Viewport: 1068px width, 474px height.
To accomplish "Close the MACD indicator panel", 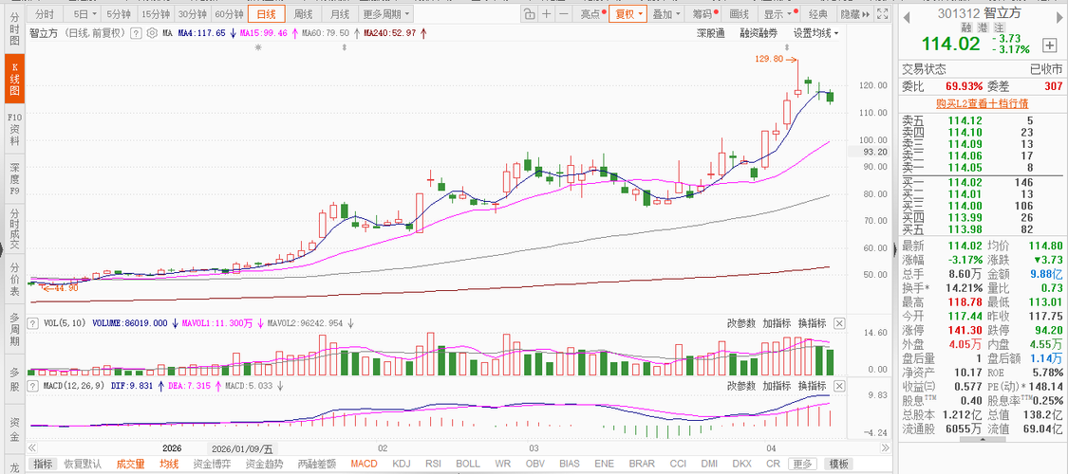I will tap(839, 386).
